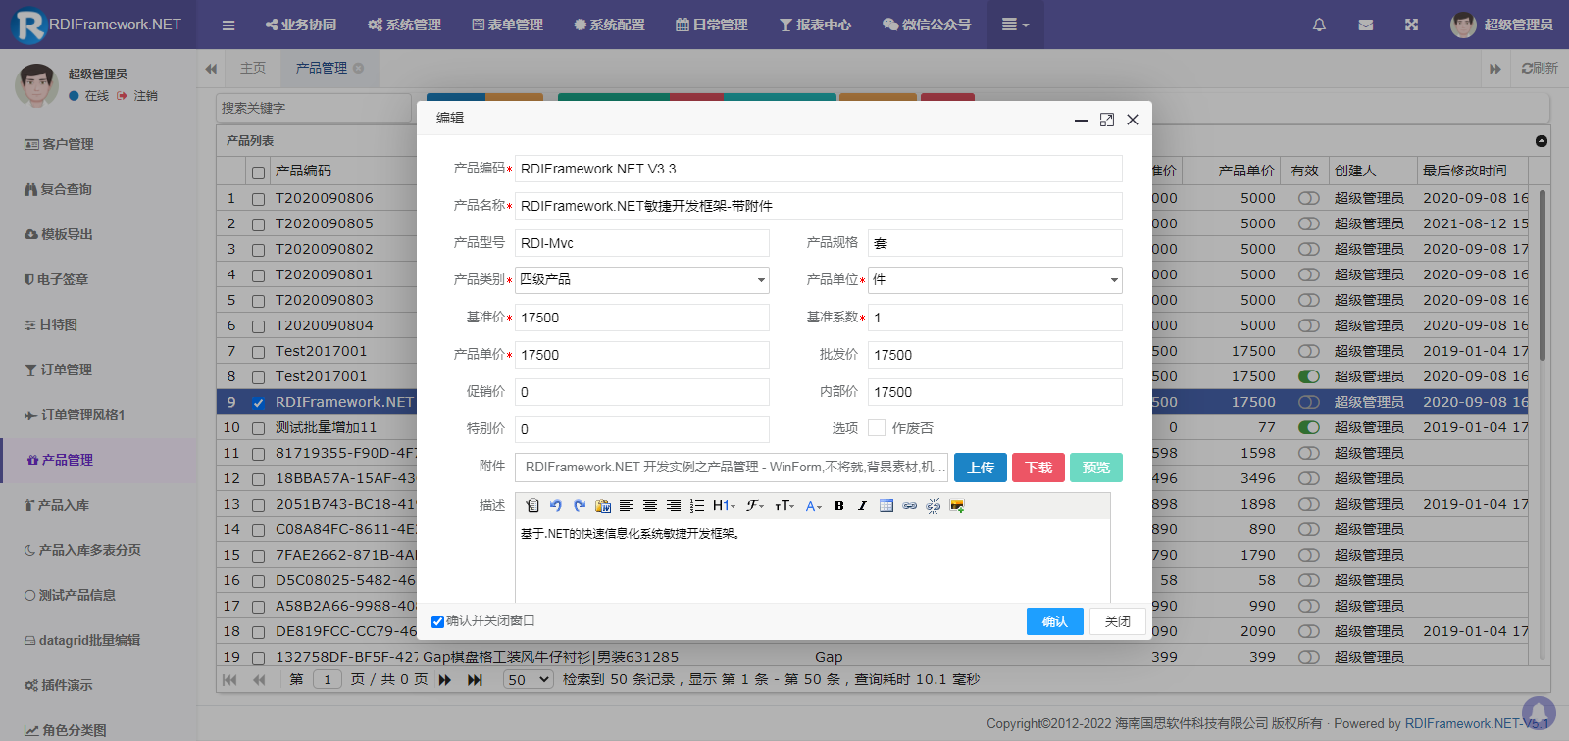This screenshot has height=741, width=1569.
Task: Insert a numbered list in description
Action: pos(697,506)
